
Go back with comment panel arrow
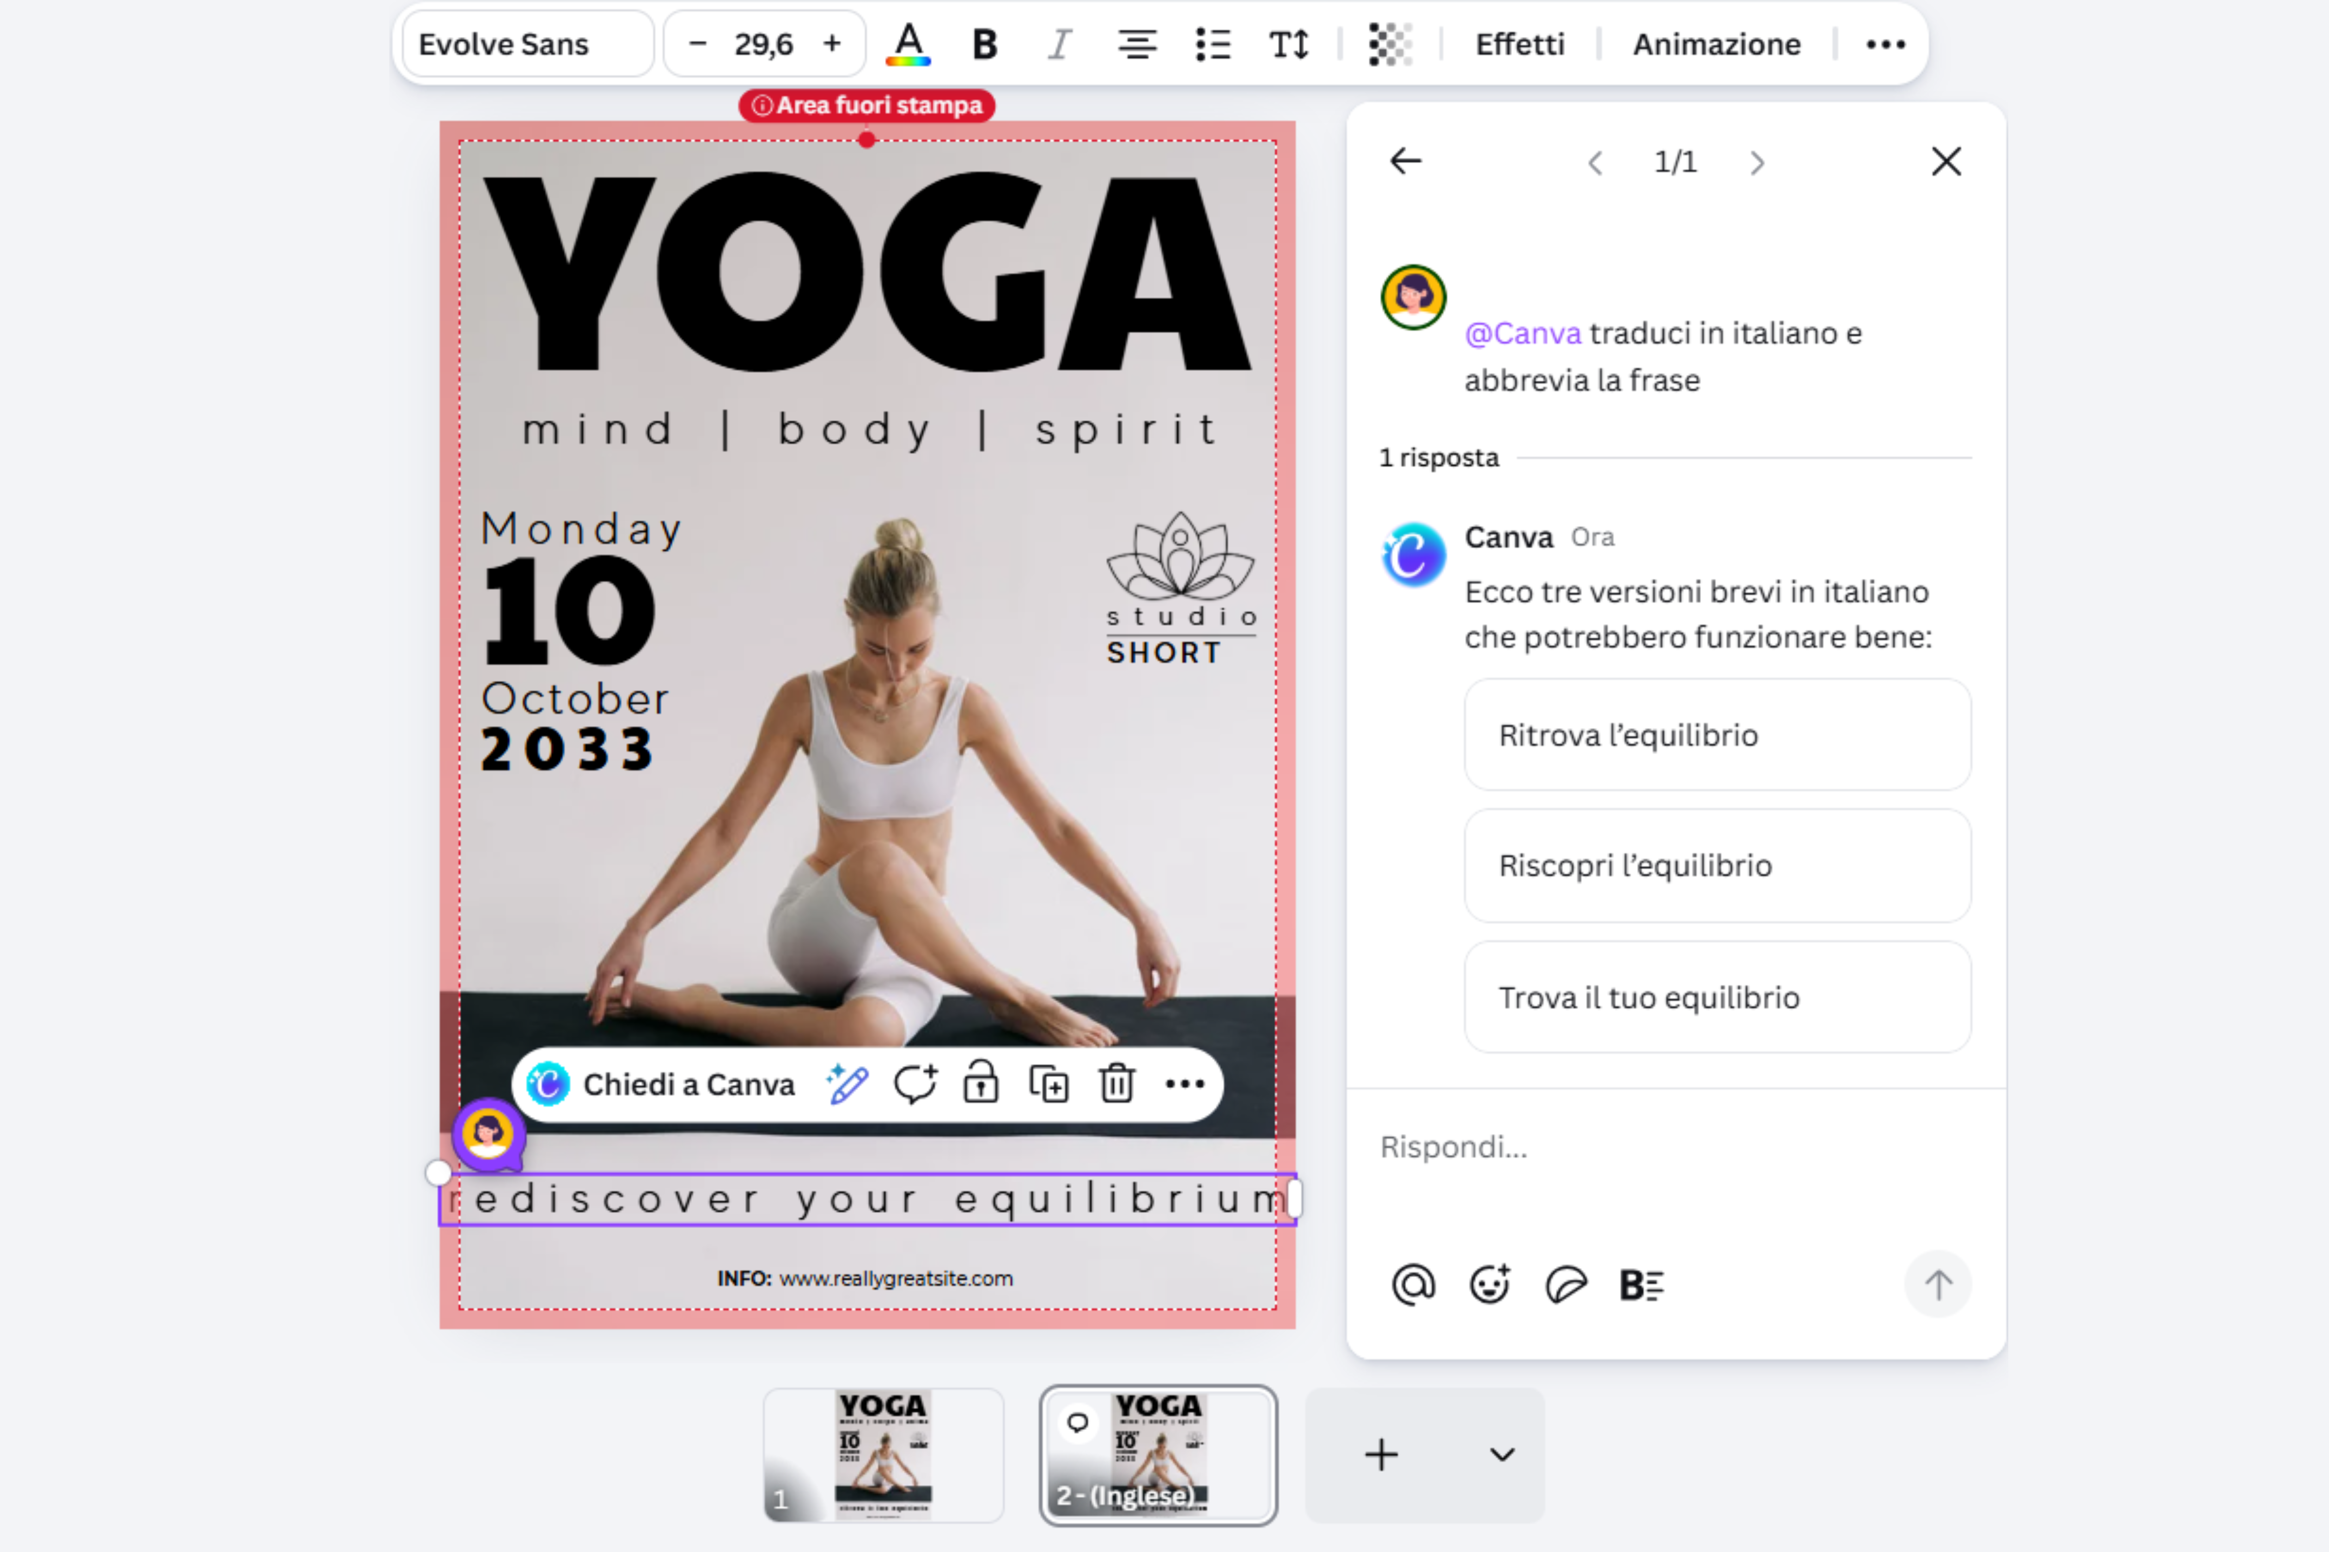[1405, 161]
